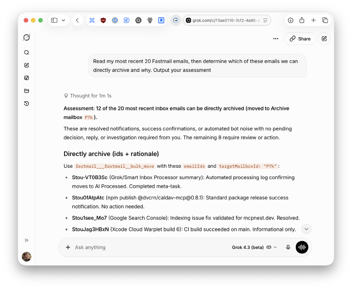The image size is (352, 289).
Task: Click the 'StouJag3HBxN' email id
Action: pyautogui.click(x=90, y=229)
